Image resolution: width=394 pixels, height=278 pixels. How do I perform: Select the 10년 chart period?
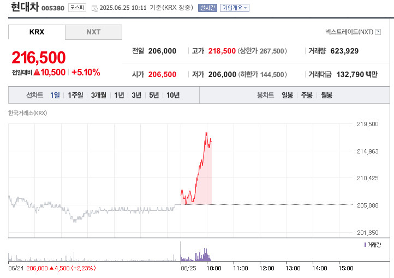click(x=173, y=95)
